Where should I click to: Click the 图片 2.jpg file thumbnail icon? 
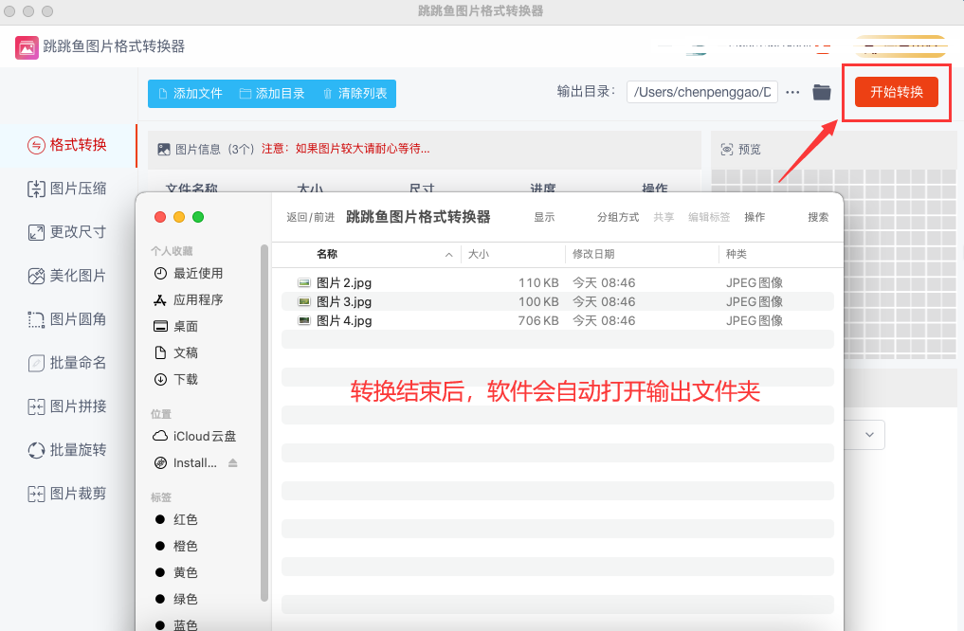[303, 282]
